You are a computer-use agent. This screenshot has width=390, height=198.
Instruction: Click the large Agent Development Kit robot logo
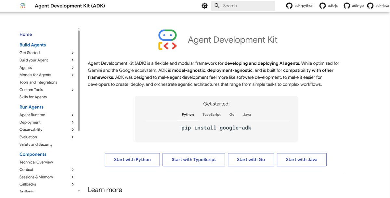pyautogui.click(x=167, y=40)
